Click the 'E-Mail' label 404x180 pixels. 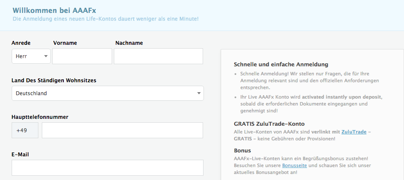(x=20, y=155)
